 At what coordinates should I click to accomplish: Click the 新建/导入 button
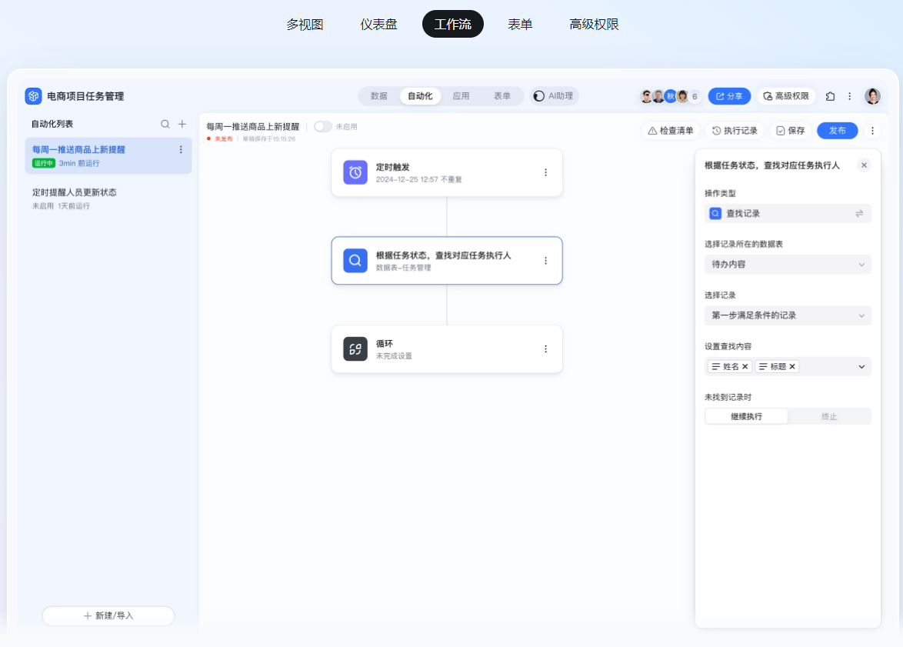[108, 615]
